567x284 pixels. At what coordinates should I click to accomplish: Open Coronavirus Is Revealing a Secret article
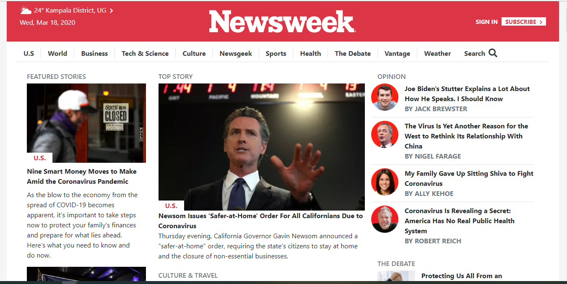tap(460, 221)
